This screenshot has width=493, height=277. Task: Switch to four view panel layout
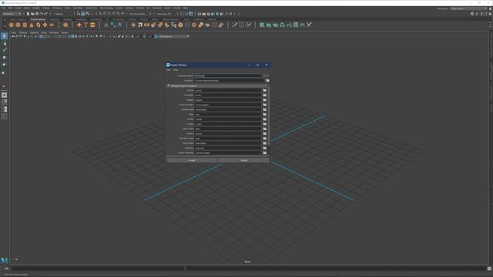coord(4,102)
